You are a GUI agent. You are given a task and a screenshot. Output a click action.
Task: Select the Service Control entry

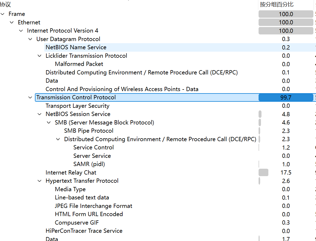click(94, 148)
